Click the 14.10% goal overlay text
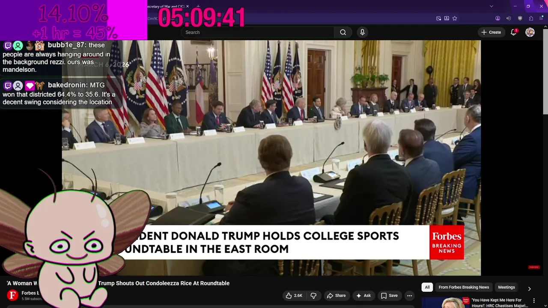The height and width of the screenshot is (308, 548). pyautogui.click(x=73, y=14)
